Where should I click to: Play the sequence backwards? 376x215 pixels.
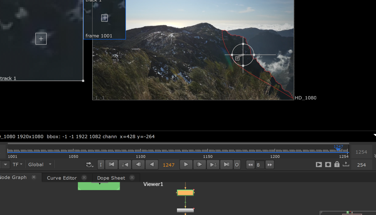point(152,165)
